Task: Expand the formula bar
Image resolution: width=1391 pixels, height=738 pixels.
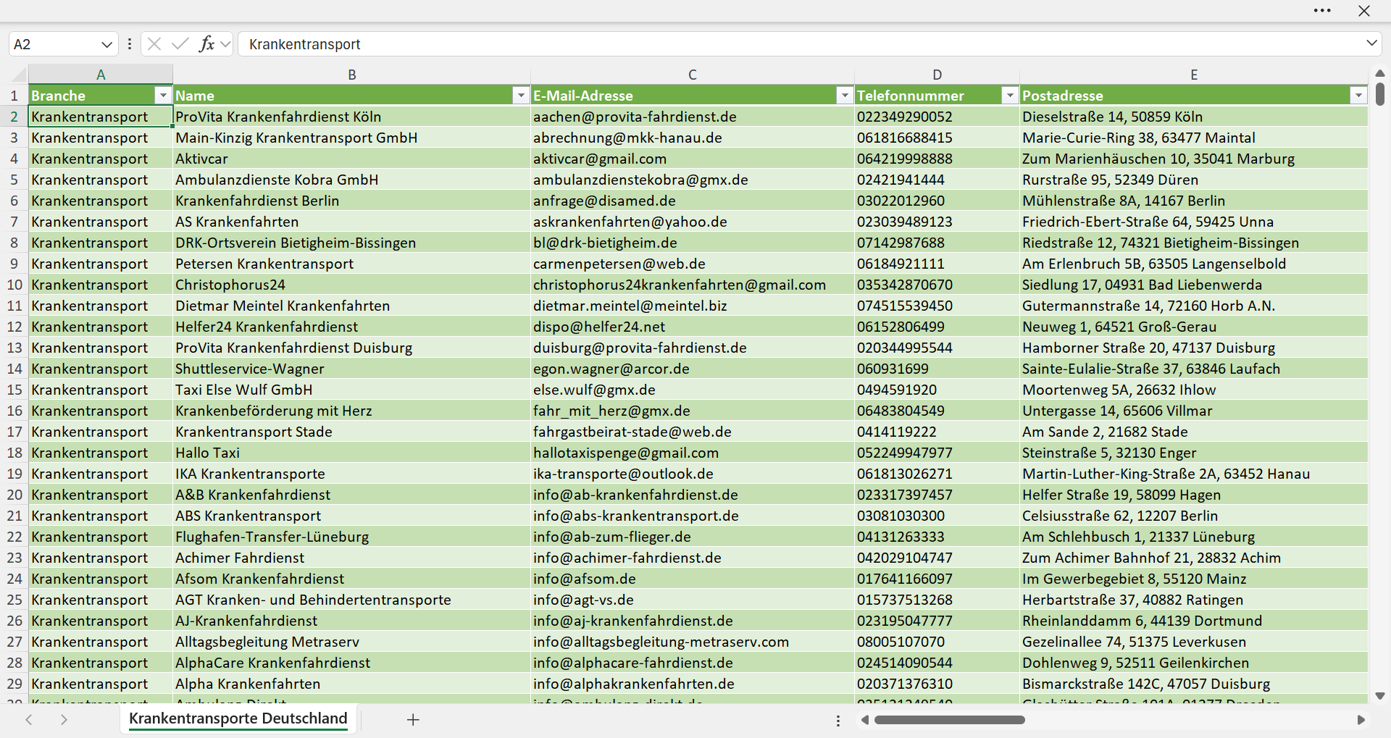Action: pyautogui.click(x=1371, y=43)
